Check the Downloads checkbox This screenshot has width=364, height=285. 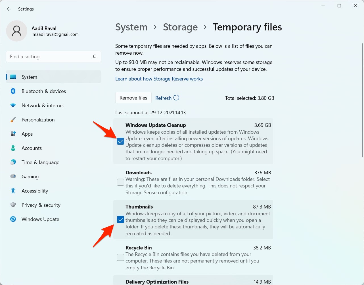pos(120,182)
